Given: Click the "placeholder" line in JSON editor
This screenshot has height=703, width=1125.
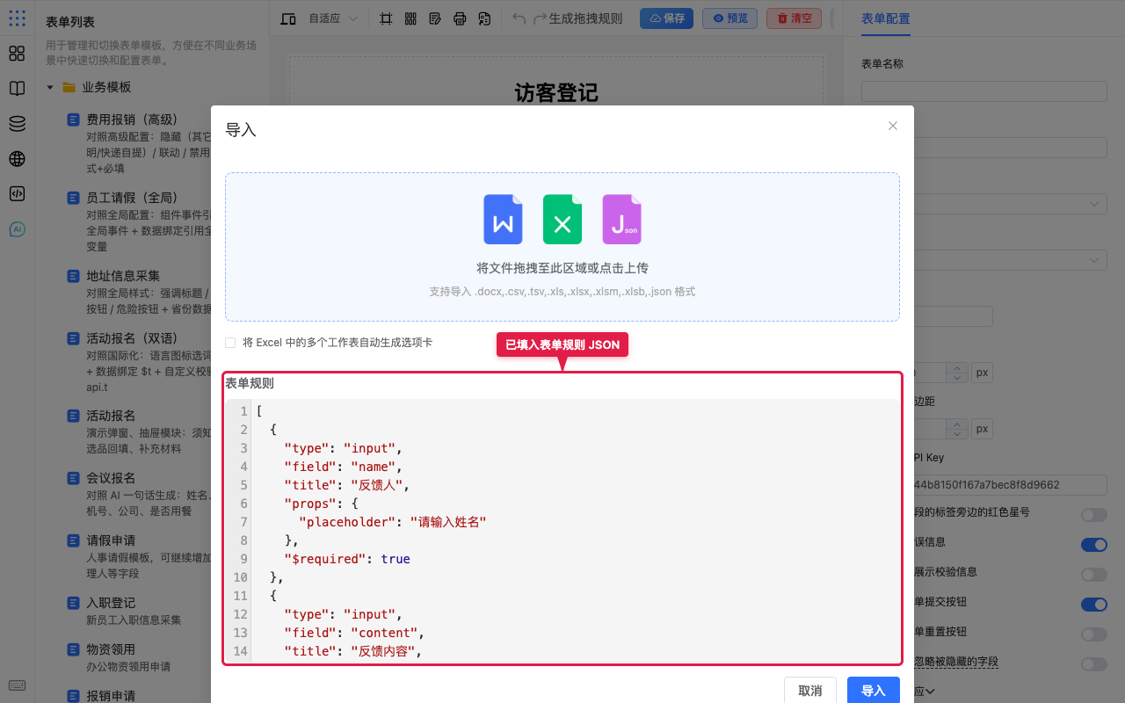Looking at the screenshot, I should (393, 522).
